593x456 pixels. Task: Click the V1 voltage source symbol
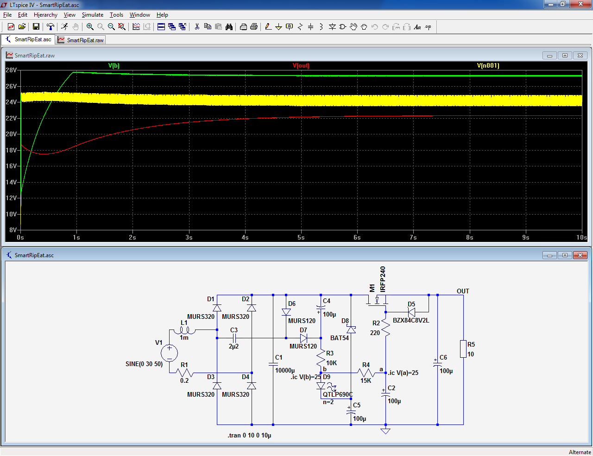coord(170,353)
